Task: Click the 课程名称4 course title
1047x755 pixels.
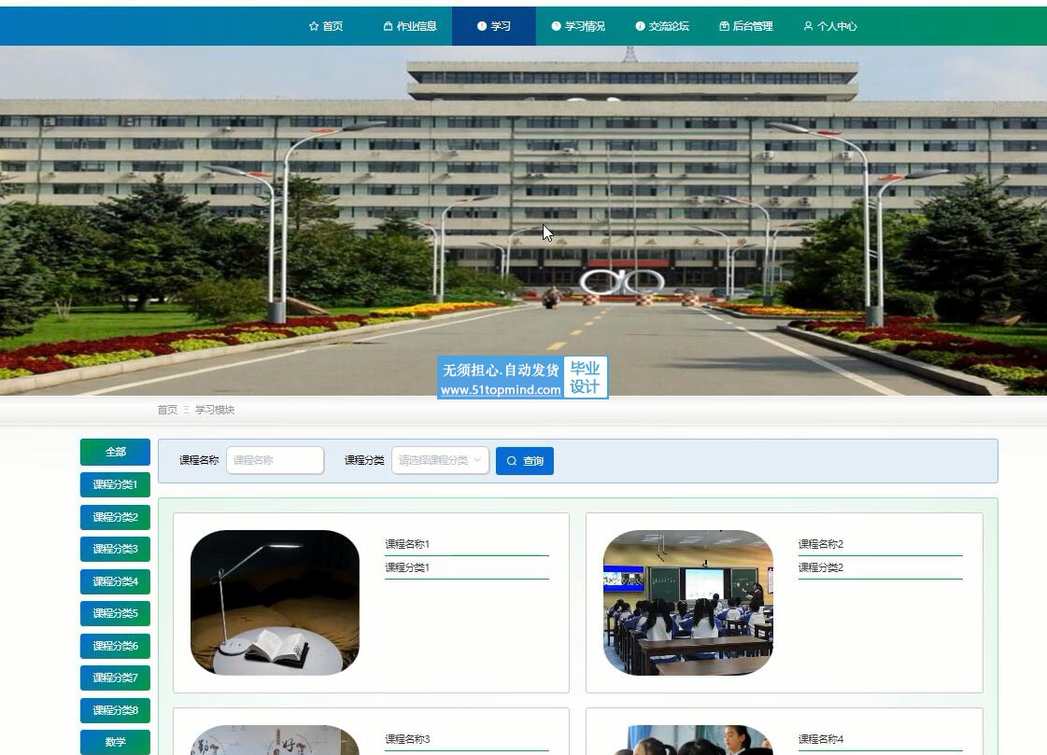Action: tap(821, 739)
